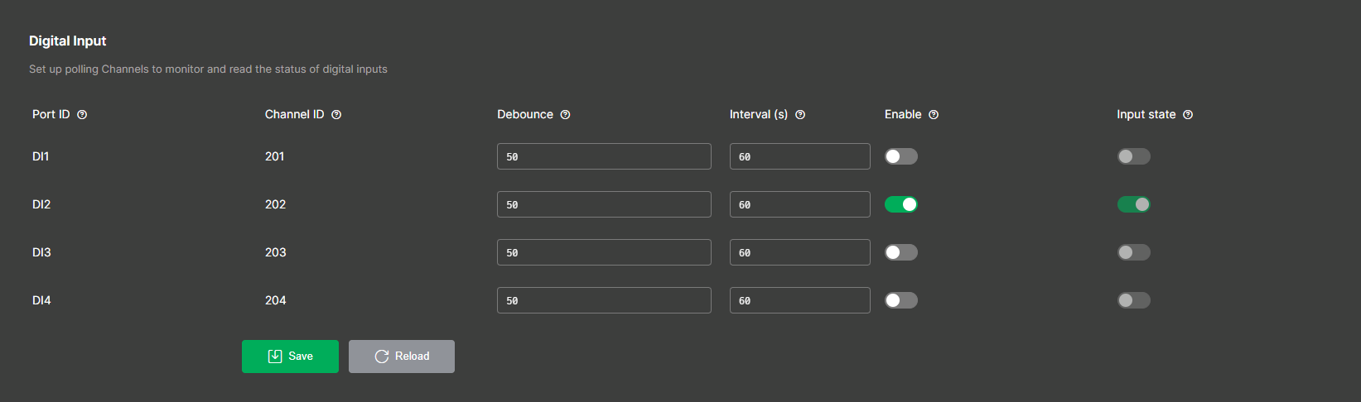Switch on the DI4 Enable toggle
Screen dimensions: 1361x402
pos(901,300)
